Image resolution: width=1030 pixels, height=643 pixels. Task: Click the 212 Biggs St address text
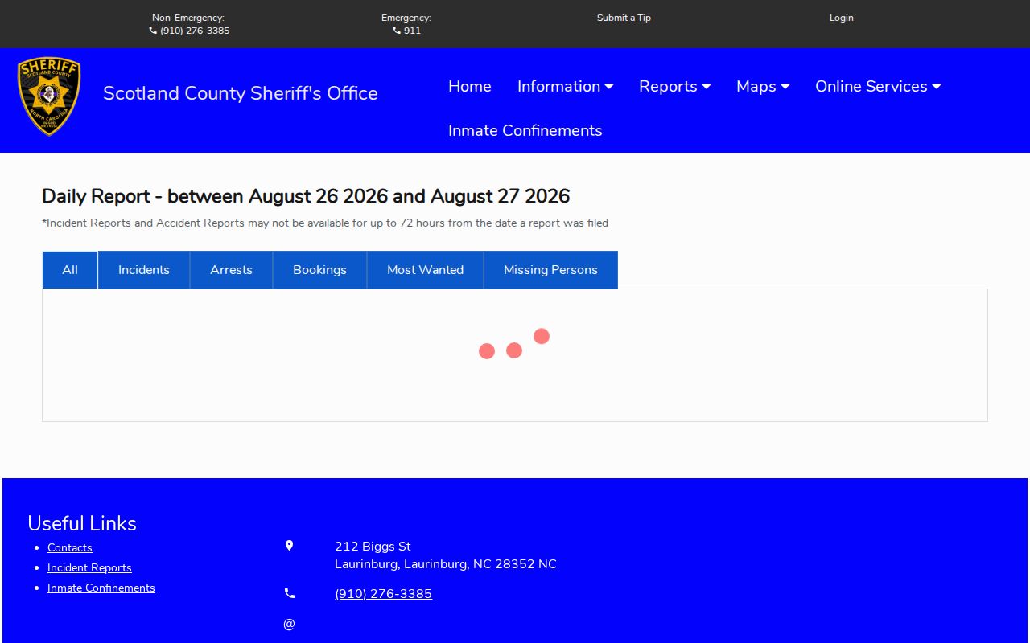click(373, 547)
